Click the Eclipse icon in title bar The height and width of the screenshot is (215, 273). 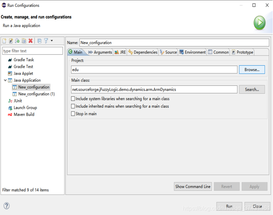(x=4, y=5)
